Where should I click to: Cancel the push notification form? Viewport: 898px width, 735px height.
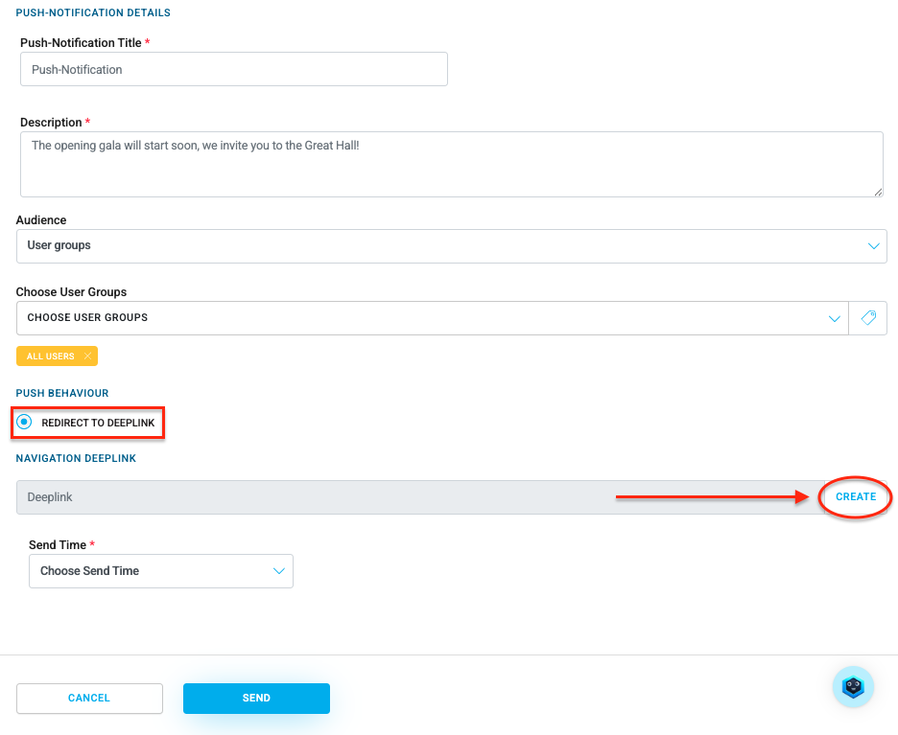89,698
